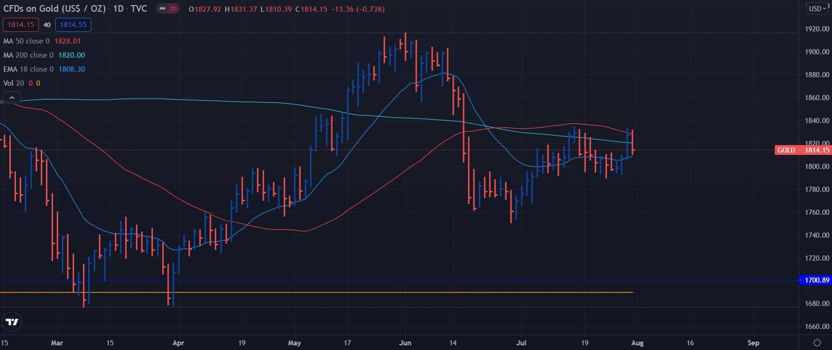Click the Apr label on the time axis

click(x=178, y=343)
